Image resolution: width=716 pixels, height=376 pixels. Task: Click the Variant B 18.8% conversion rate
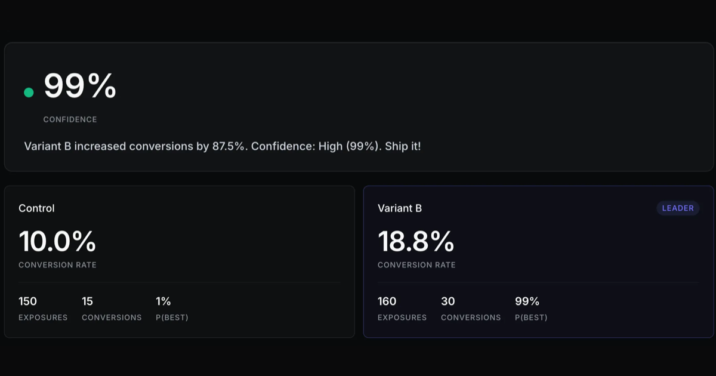[x=416, y=241]
